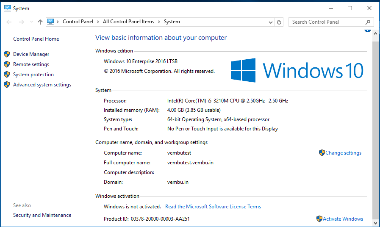This screenshot has height=227, width=380.
Task: Open Device Manager from the sidebar
Action: 31,54
